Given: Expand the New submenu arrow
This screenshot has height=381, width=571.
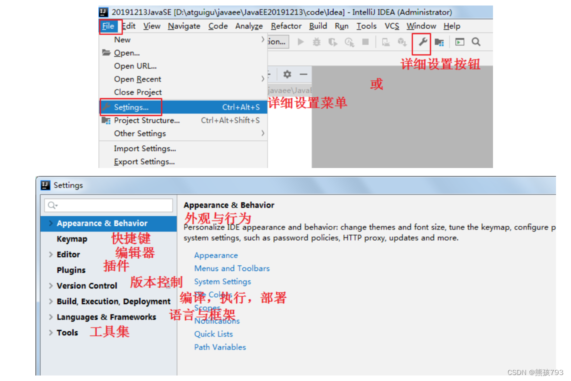Looking at the screenshot, I should (262, 39).
